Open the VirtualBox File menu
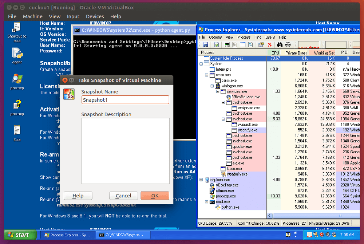364x244 pixels. click(12, 16)
